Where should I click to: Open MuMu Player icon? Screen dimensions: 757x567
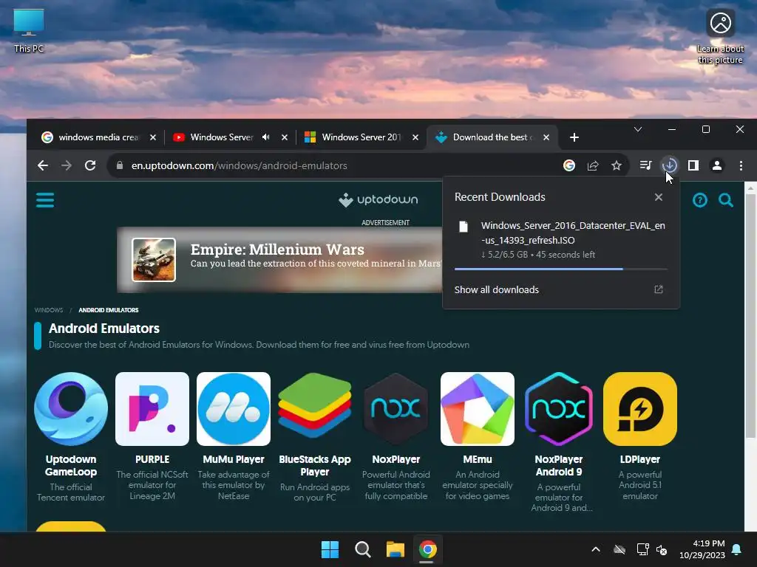click(234, 409)
